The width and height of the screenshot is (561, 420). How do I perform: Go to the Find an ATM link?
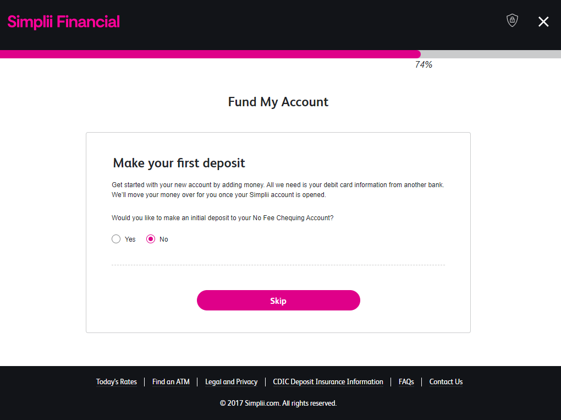click(171, 381)
